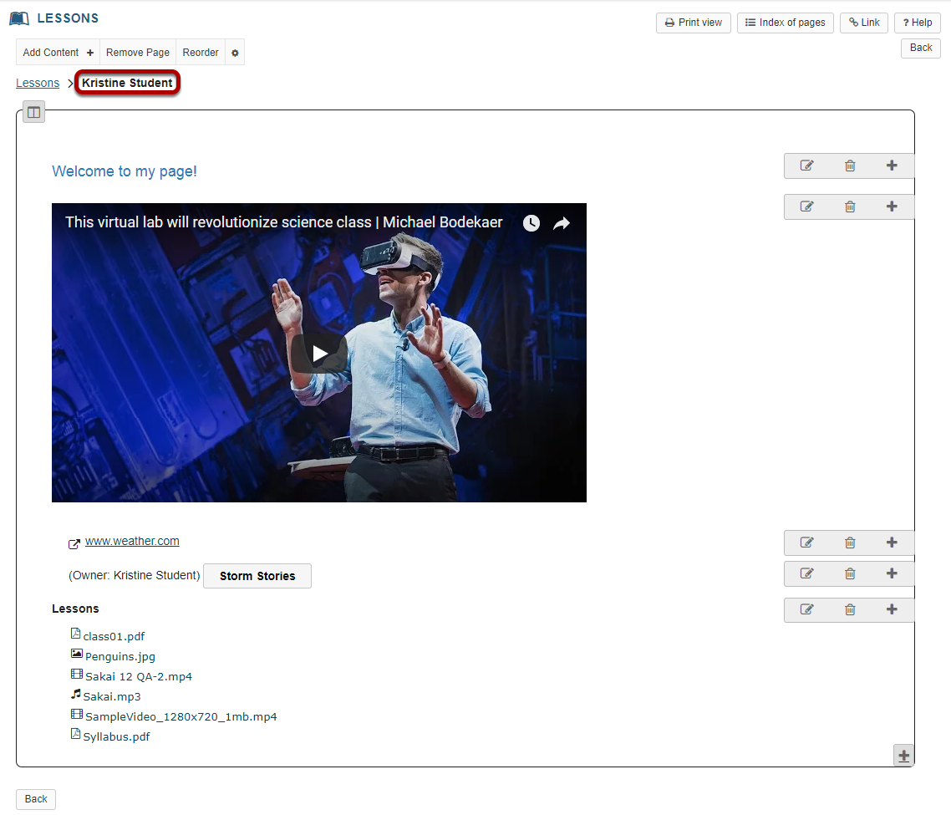Click the external link icon by weather.com
Screen dimensions: 951x815
pos(74,543)
